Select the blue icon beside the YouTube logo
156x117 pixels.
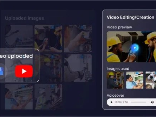[2, 71]
